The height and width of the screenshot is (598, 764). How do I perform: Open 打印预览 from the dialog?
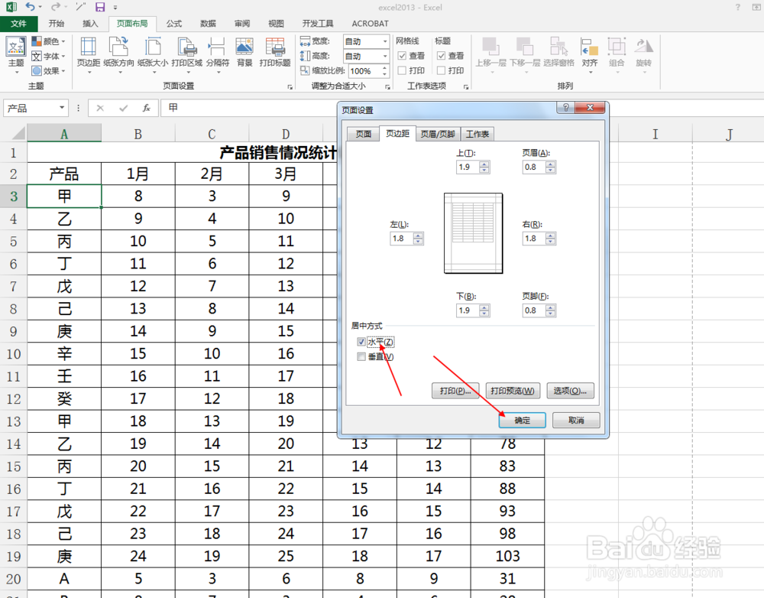(x=512, y=391)
